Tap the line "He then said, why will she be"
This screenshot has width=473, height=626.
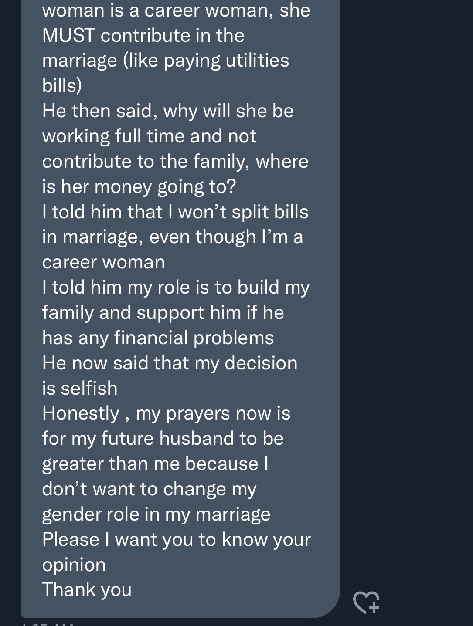pos(168,111)
